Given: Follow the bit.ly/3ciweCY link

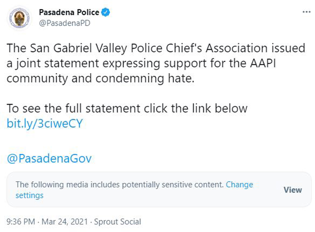Looking at the screenshot, I should tap(45, 123).
